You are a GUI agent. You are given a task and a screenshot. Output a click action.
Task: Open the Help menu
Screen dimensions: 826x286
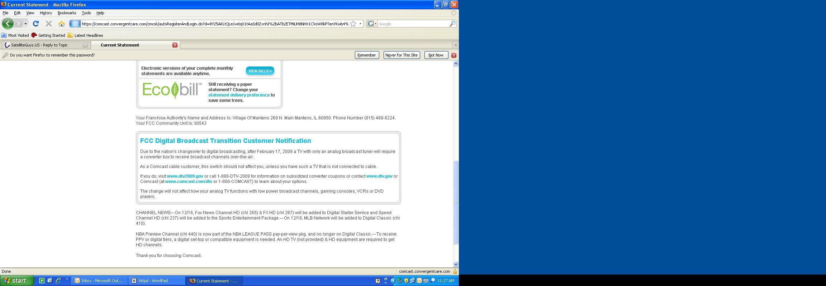pos(100,13)
